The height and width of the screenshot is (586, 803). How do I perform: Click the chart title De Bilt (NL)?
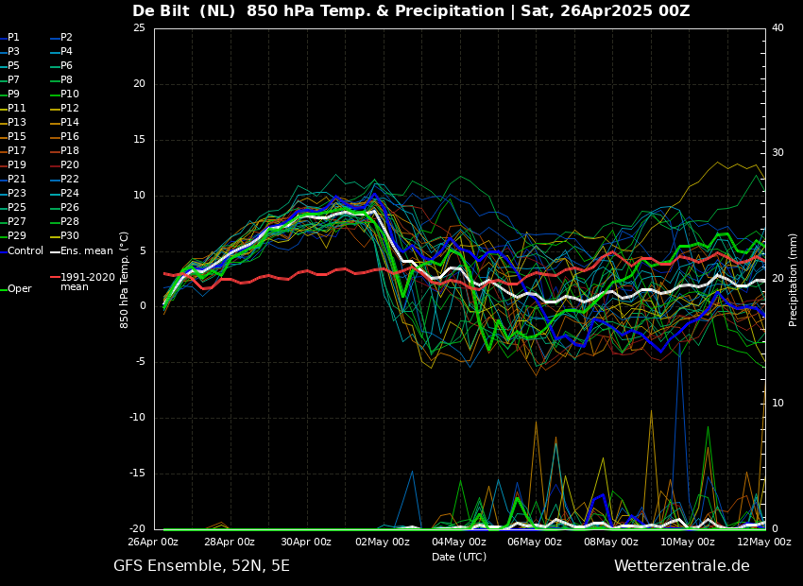(x=185, y=10)
